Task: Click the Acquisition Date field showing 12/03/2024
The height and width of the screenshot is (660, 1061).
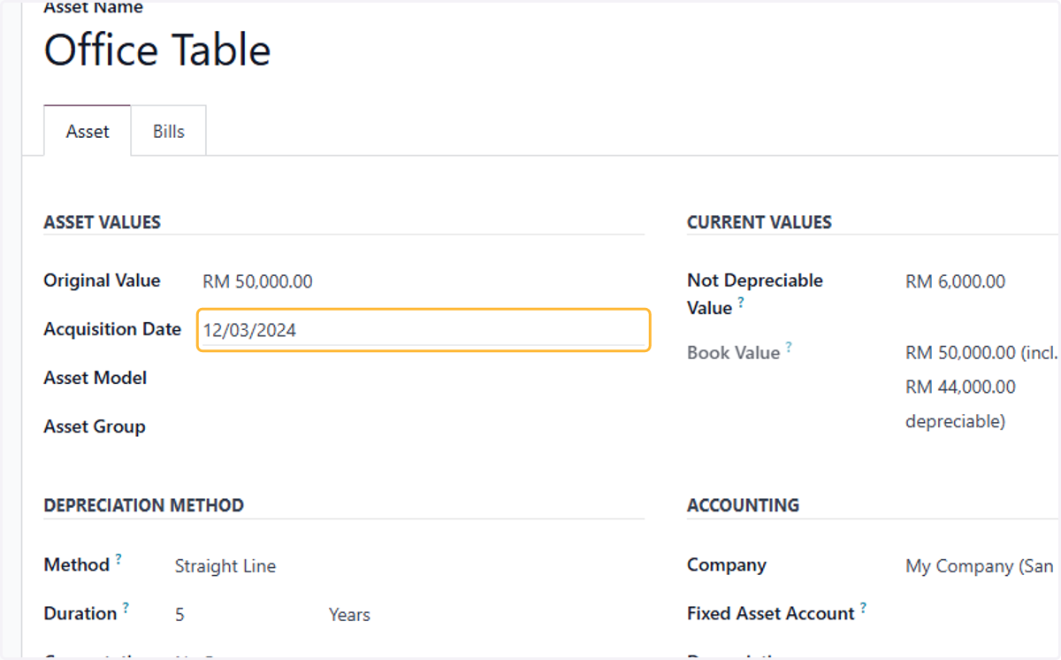Action: [x=424, y=330]
